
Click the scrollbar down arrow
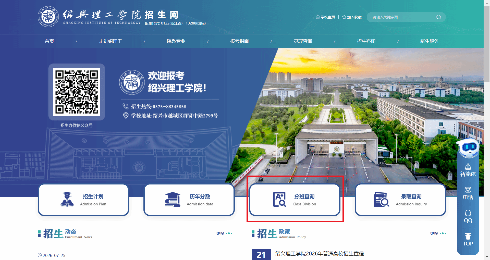click(x=487, y=257)
